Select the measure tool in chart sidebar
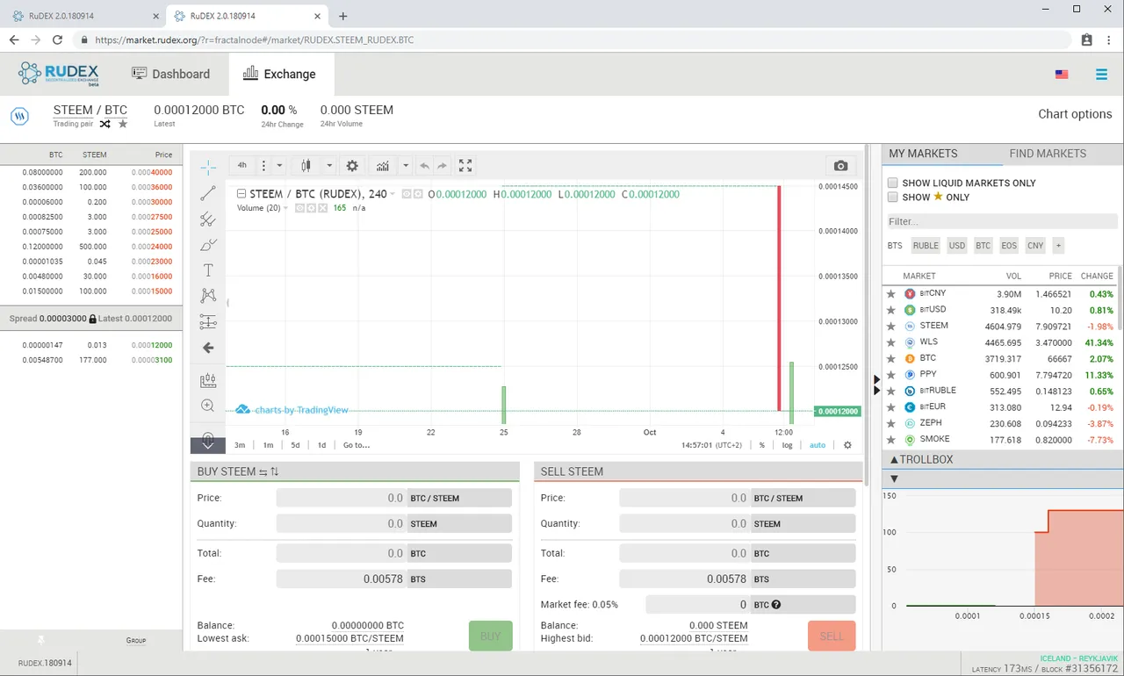Screen dimensions: 1124x676 click(x=208, y=380)
